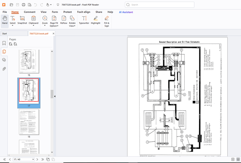The height and width of the screenshot is (163, 241).
Task: Select the 70677228 book.pdf document tab
Action: 39,33
